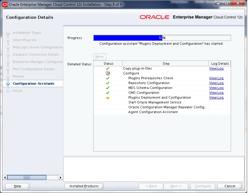Screen dimensions: 248x193
Task: Click left arrow of sidebar scrollbar
Action: [x=5, y=178]
